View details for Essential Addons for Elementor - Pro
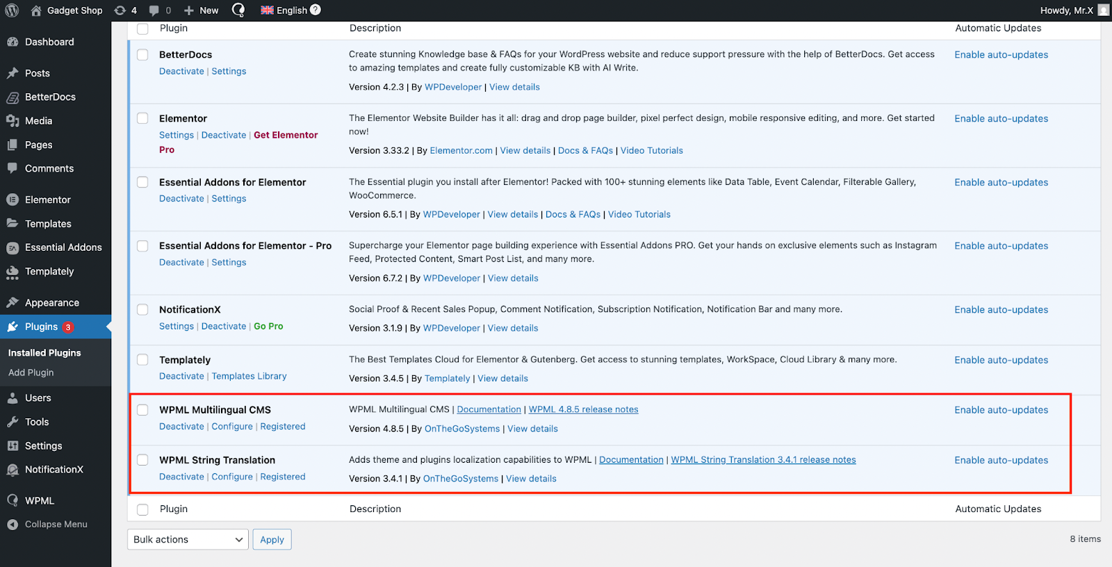Viewport: 1112px width, 567px height. click(513, 278)
